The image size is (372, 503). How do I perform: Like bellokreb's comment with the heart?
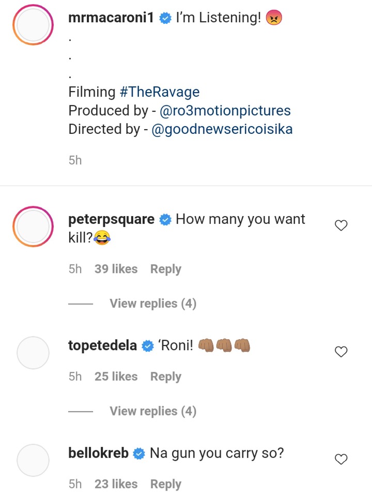tap(341, 459)
